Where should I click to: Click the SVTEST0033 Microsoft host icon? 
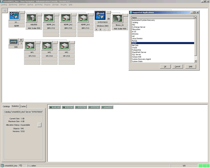tap(100, 15)
